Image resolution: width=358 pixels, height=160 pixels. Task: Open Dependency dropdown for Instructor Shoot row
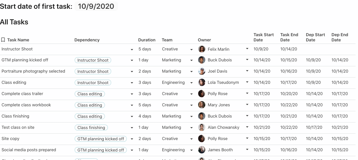coord(132,50)
